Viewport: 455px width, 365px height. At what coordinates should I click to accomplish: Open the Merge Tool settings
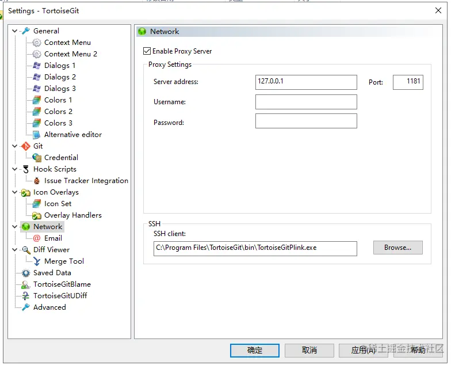pyautogui.click(x=64, y=261)
